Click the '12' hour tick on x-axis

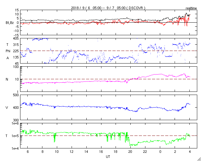click(x=72, y=152)
